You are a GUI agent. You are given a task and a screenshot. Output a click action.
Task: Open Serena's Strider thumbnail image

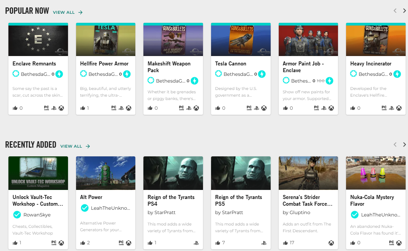pos(308,173)
